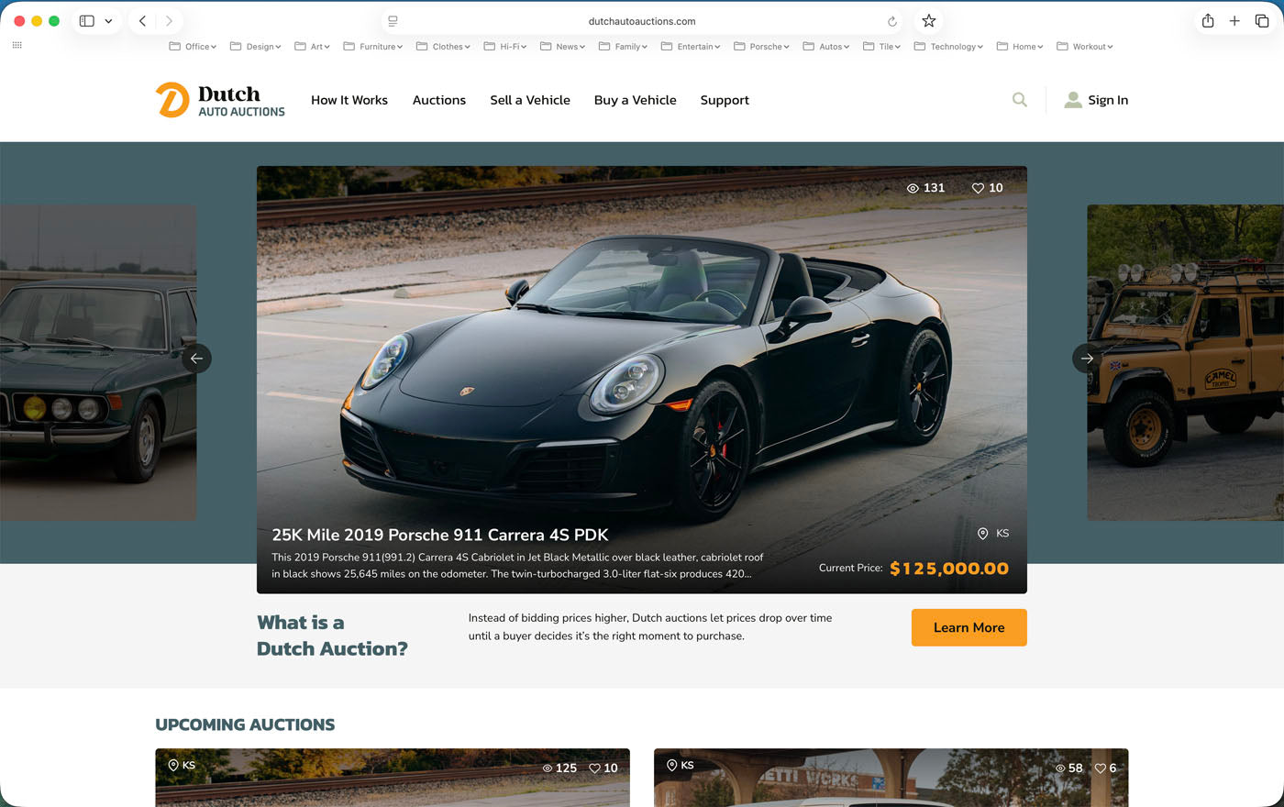Bookmark page with star icon
This screenshot has height=807, width=1284.
[x=928, y=21]
